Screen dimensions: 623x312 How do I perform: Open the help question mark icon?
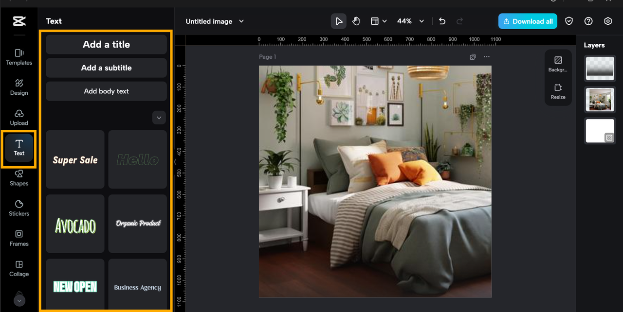[x=588, y=21]
